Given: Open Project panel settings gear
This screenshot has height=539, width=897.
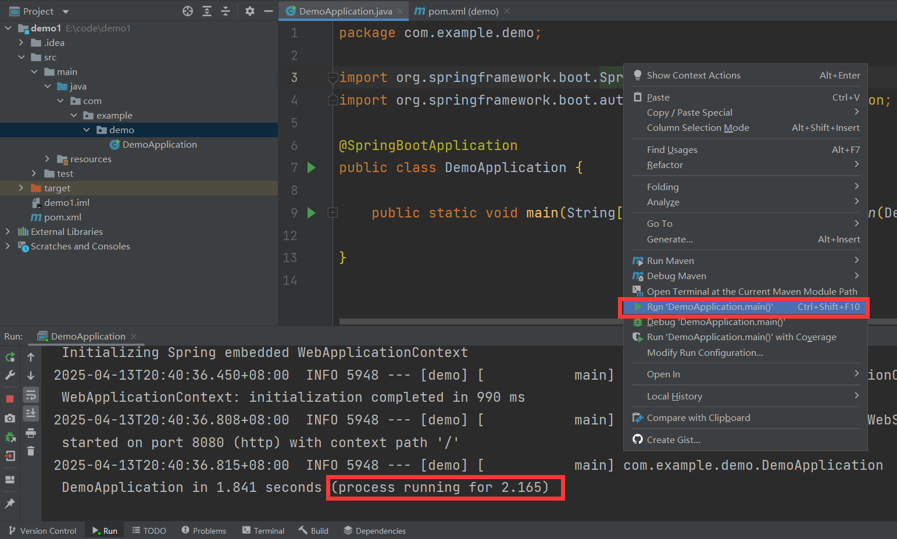Looking at the screenshot, I should pos(250,11).
